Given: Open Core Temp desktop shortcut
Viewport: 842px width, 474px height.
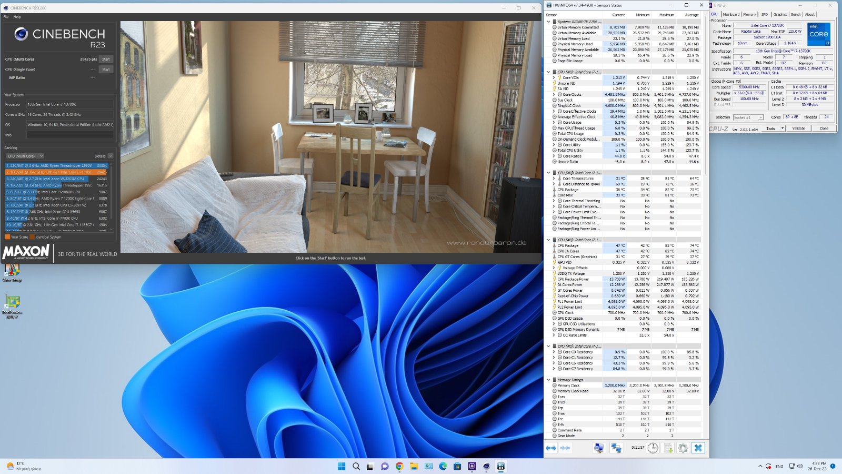Looking at the screenshot, I should point(12,272).
